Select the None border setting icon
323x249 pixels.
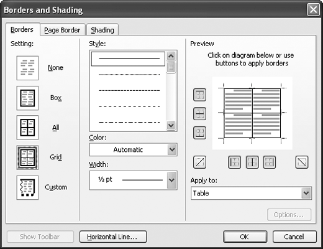coord(27,68)
